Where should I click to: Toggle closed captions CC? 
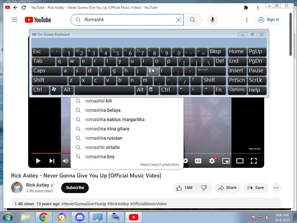coord(198,161)
